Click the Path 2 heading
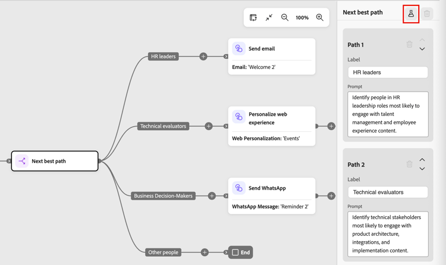Screen dimensions: 446x265 coord(356,165)
